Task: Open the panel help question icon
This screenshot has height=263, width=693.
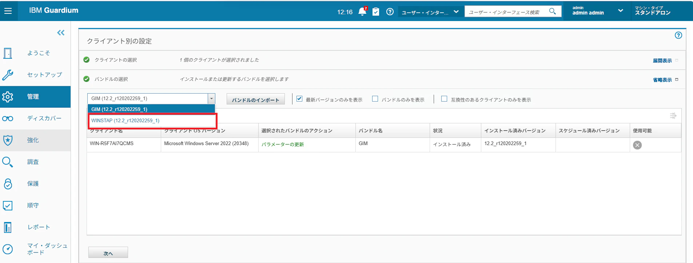Action: (x=678, y=35)
